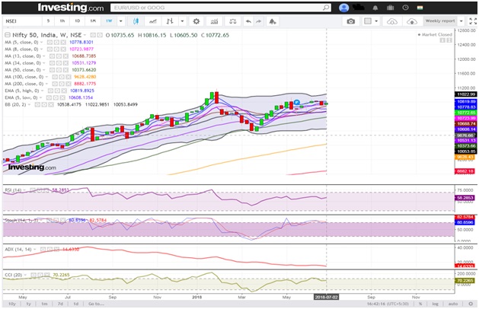The image size is (479, 309).
Task: Expand the MA (8, close, 0) dropdown
Action: pyautogui.click(x=42, y=49)
